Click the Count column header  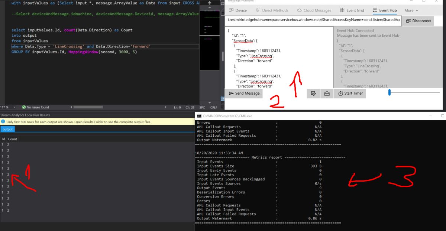[x=13, y=139]
